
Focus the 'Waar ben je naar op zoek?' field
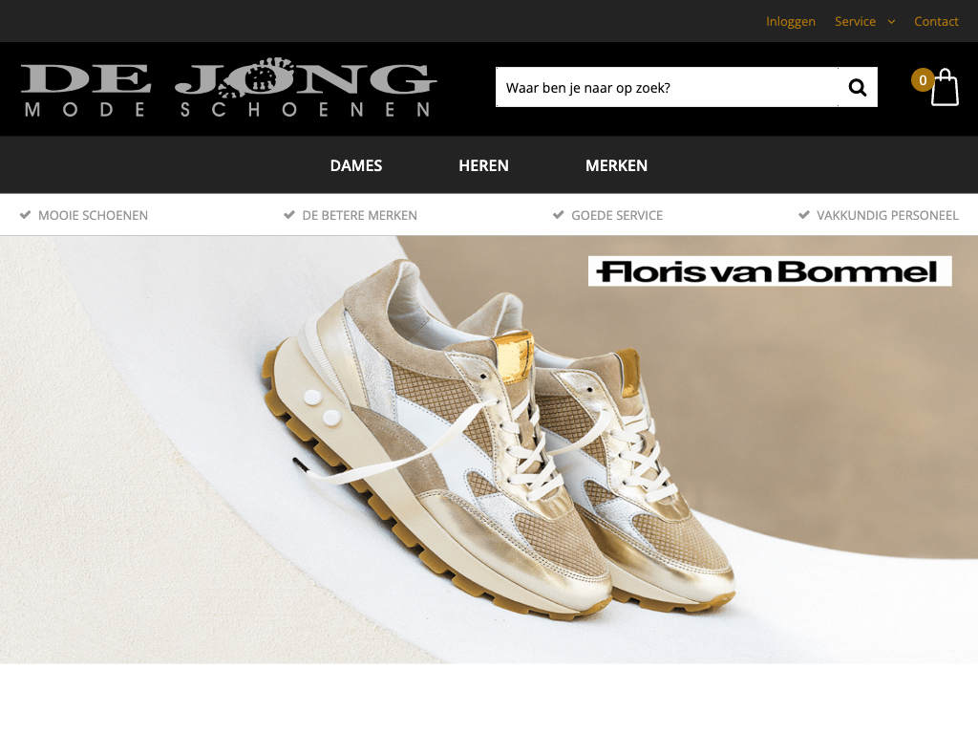(667, 87)
